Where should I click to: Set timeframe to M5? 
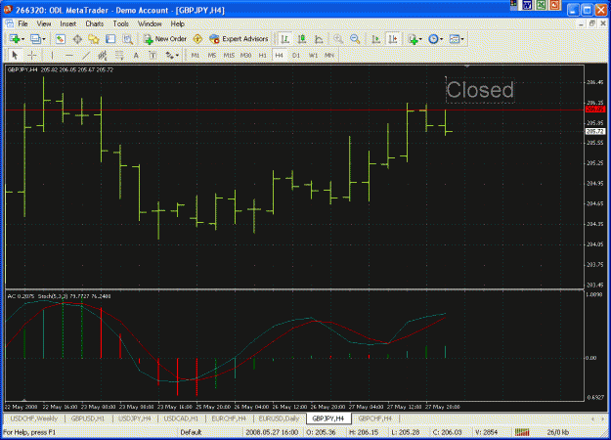click(x=212, y=56)
